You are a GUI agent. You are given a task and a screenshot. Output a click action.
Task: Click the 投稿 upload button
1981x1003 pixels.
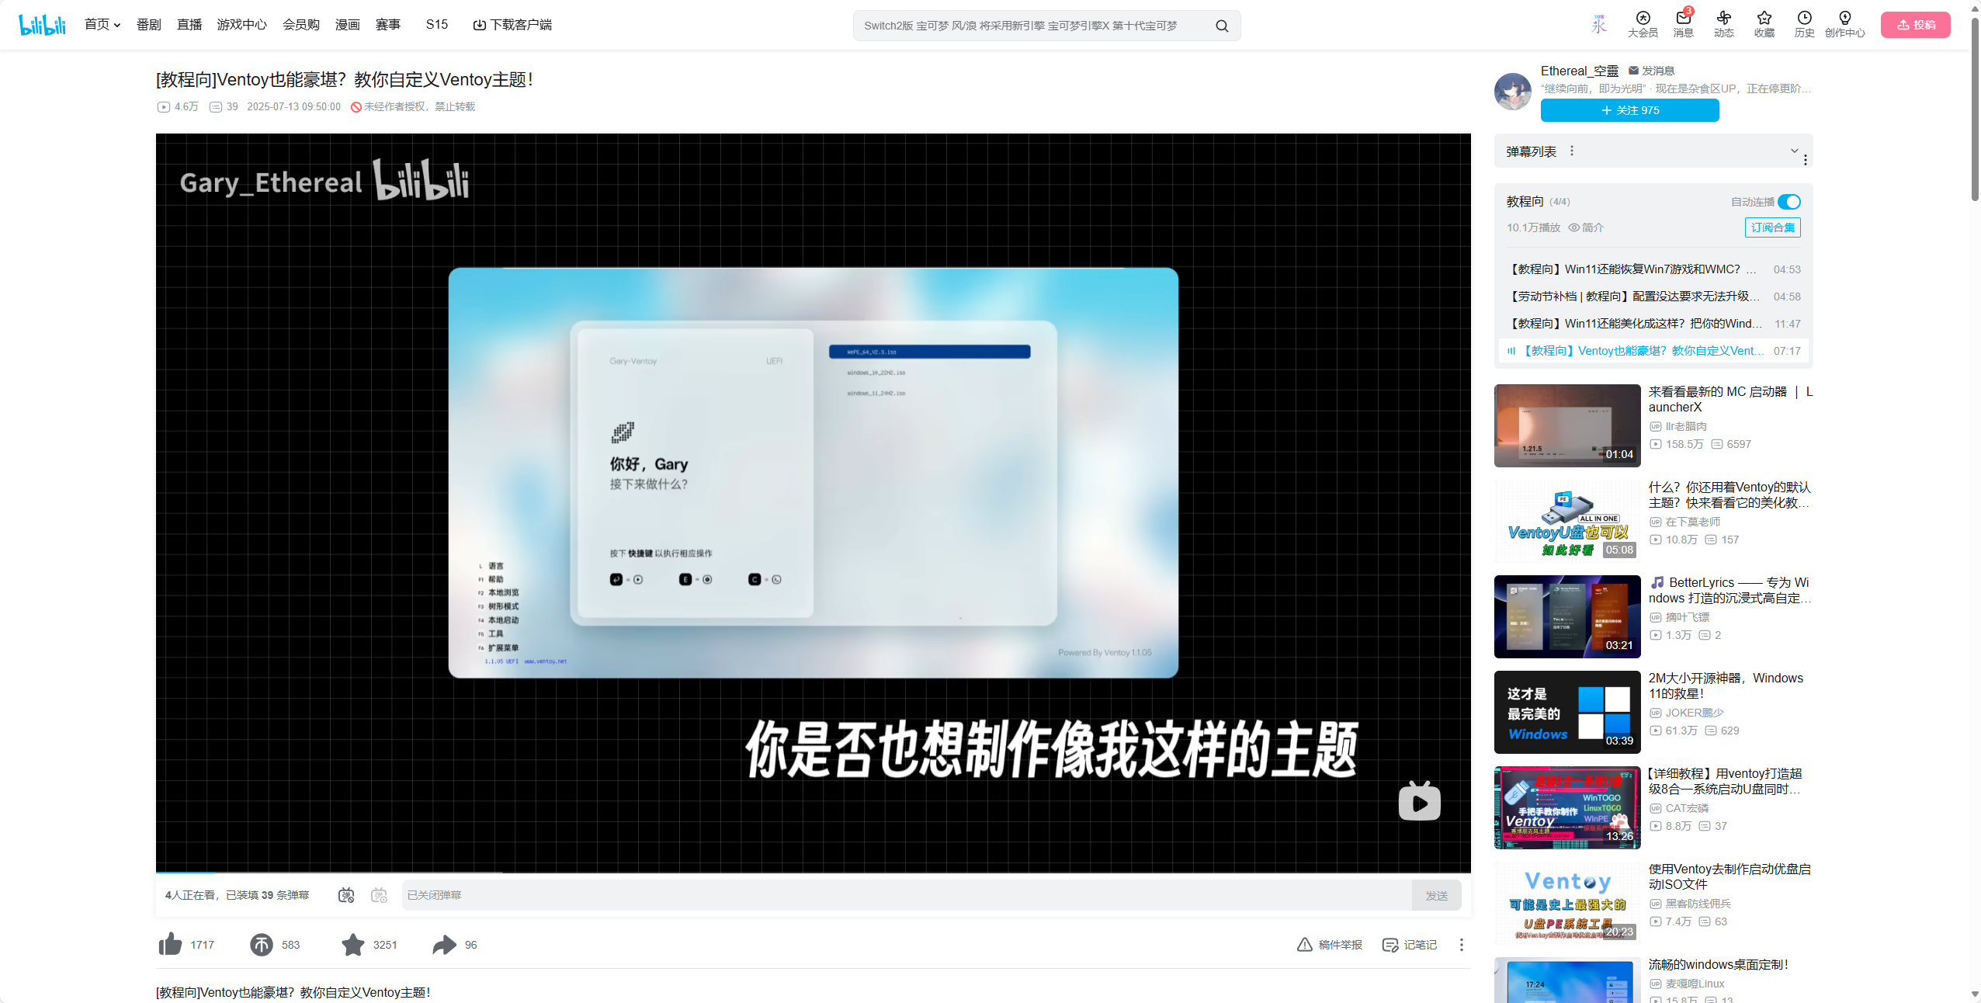tap(1915, 25)
